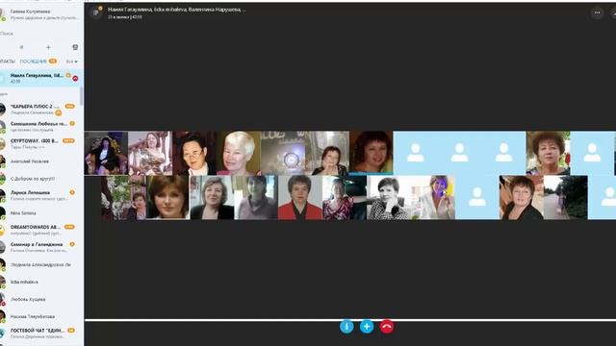Hang up using red icon in active call row

coord(75,79)
